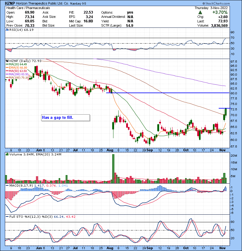Click the MA(200) 83.93 legend entry
The width and height of the screenshot is (242, 251).
17,74
